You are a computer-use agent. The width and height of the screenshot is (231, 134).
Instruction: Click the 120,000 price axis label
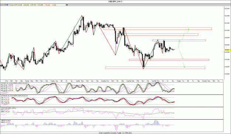coord(227,45)
